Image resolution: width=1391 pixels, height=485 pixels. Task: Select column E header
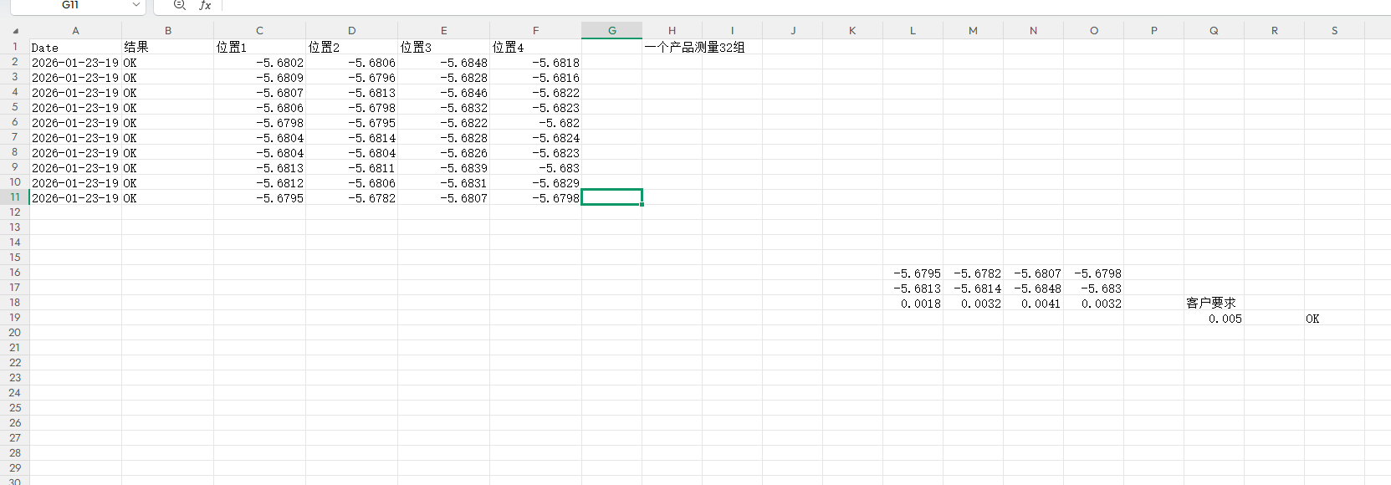tap(443, 30)
